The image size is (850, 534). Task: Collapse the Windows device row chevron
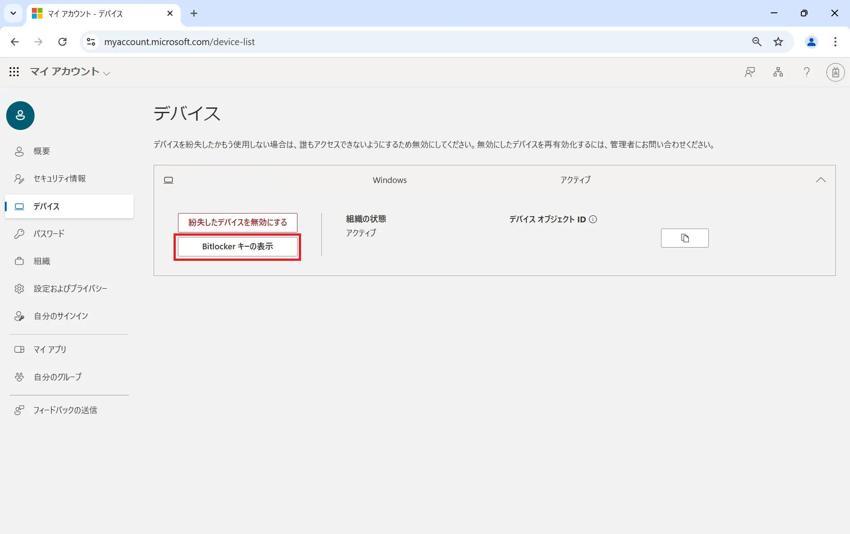coord(821,180)
